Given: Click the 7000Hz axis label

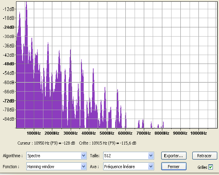Looking at the screenshot, I should [143, 133].
